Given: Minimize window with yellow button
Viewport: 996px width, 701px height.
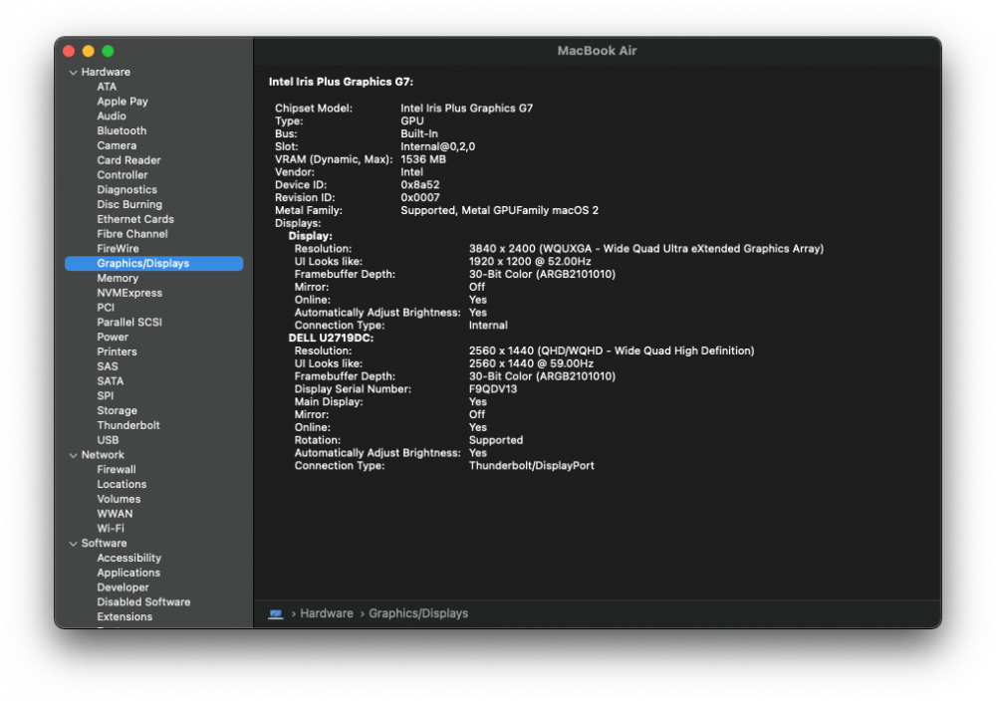Looking at the screenshot, I should pyautogui.click(x=89, y=51).
